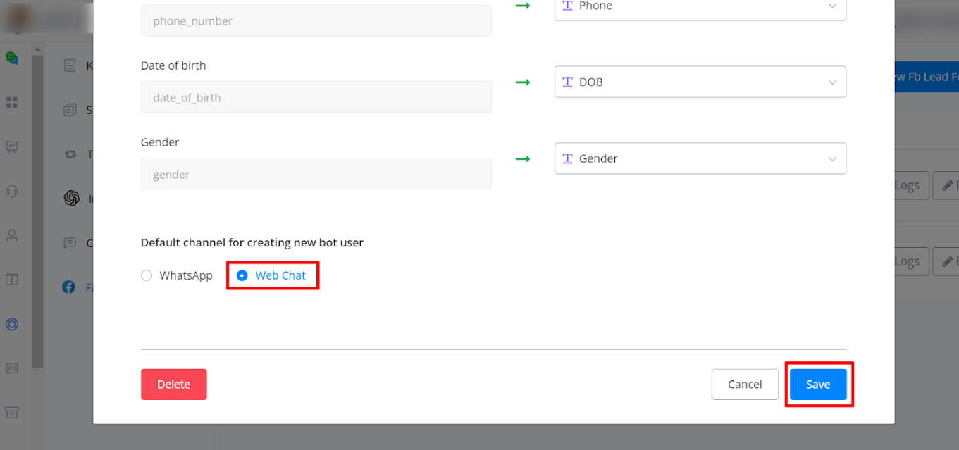Open the Gender field mapping dropdown
The image size is (959, 450).
point(700,158)
